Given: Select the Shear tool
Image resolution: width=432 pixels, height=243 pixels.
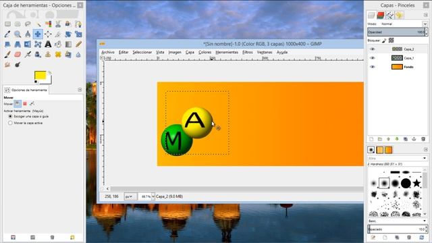Looking at the screenshot, I should click(x=7, y=45).
